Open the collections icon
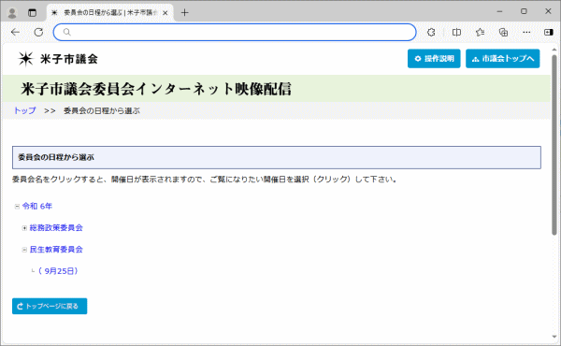Screen dimensions: 561x346 503,32
